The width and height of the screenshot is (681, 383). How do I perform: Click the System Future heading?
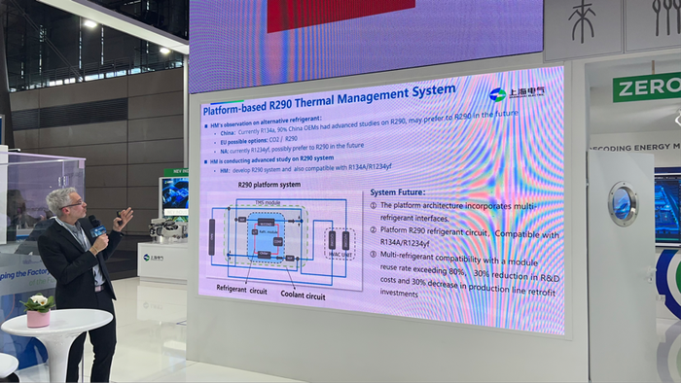point(398,191)
